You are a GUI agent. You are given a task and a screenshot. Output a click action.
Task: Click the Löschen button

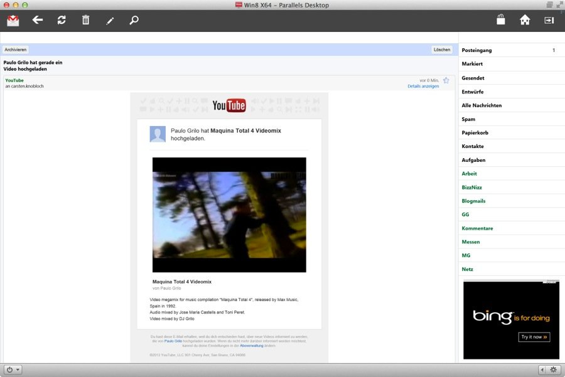pyautogui.click(x=442, y=50)
